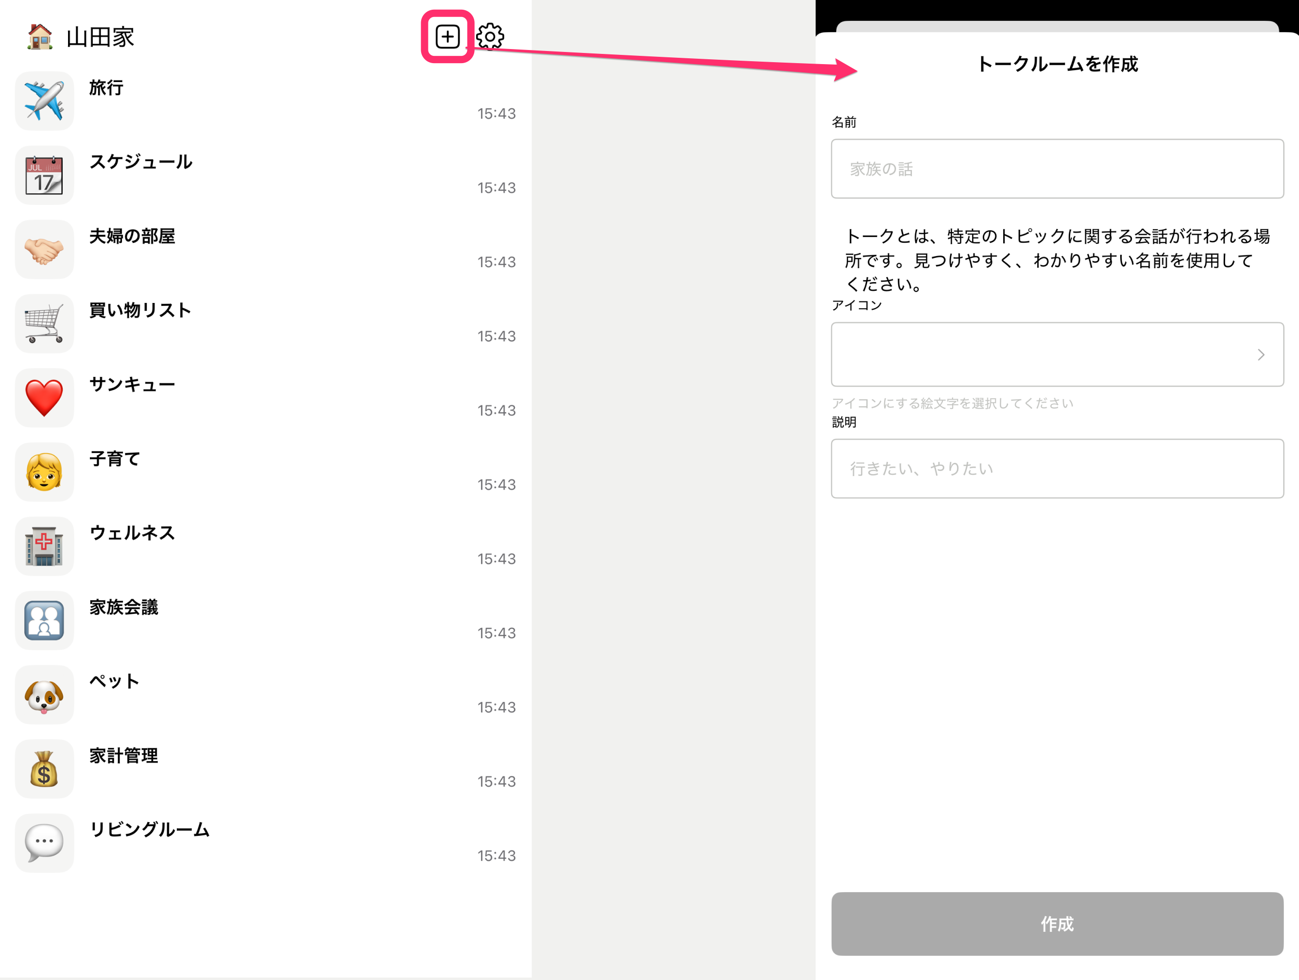
Task: Open the 家族会議 talk room
Action: [124, 607]
